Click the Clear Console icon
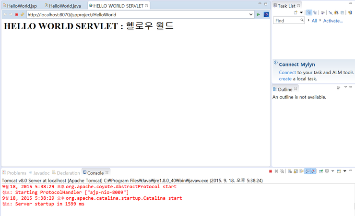Image resolution: width=355 pixels, height=216 pixels. tap(290, 171)
